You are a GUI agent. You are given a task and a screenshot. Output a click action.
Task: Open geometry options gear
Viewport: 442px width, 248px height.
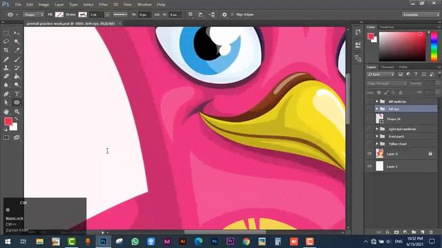(224, 14)
